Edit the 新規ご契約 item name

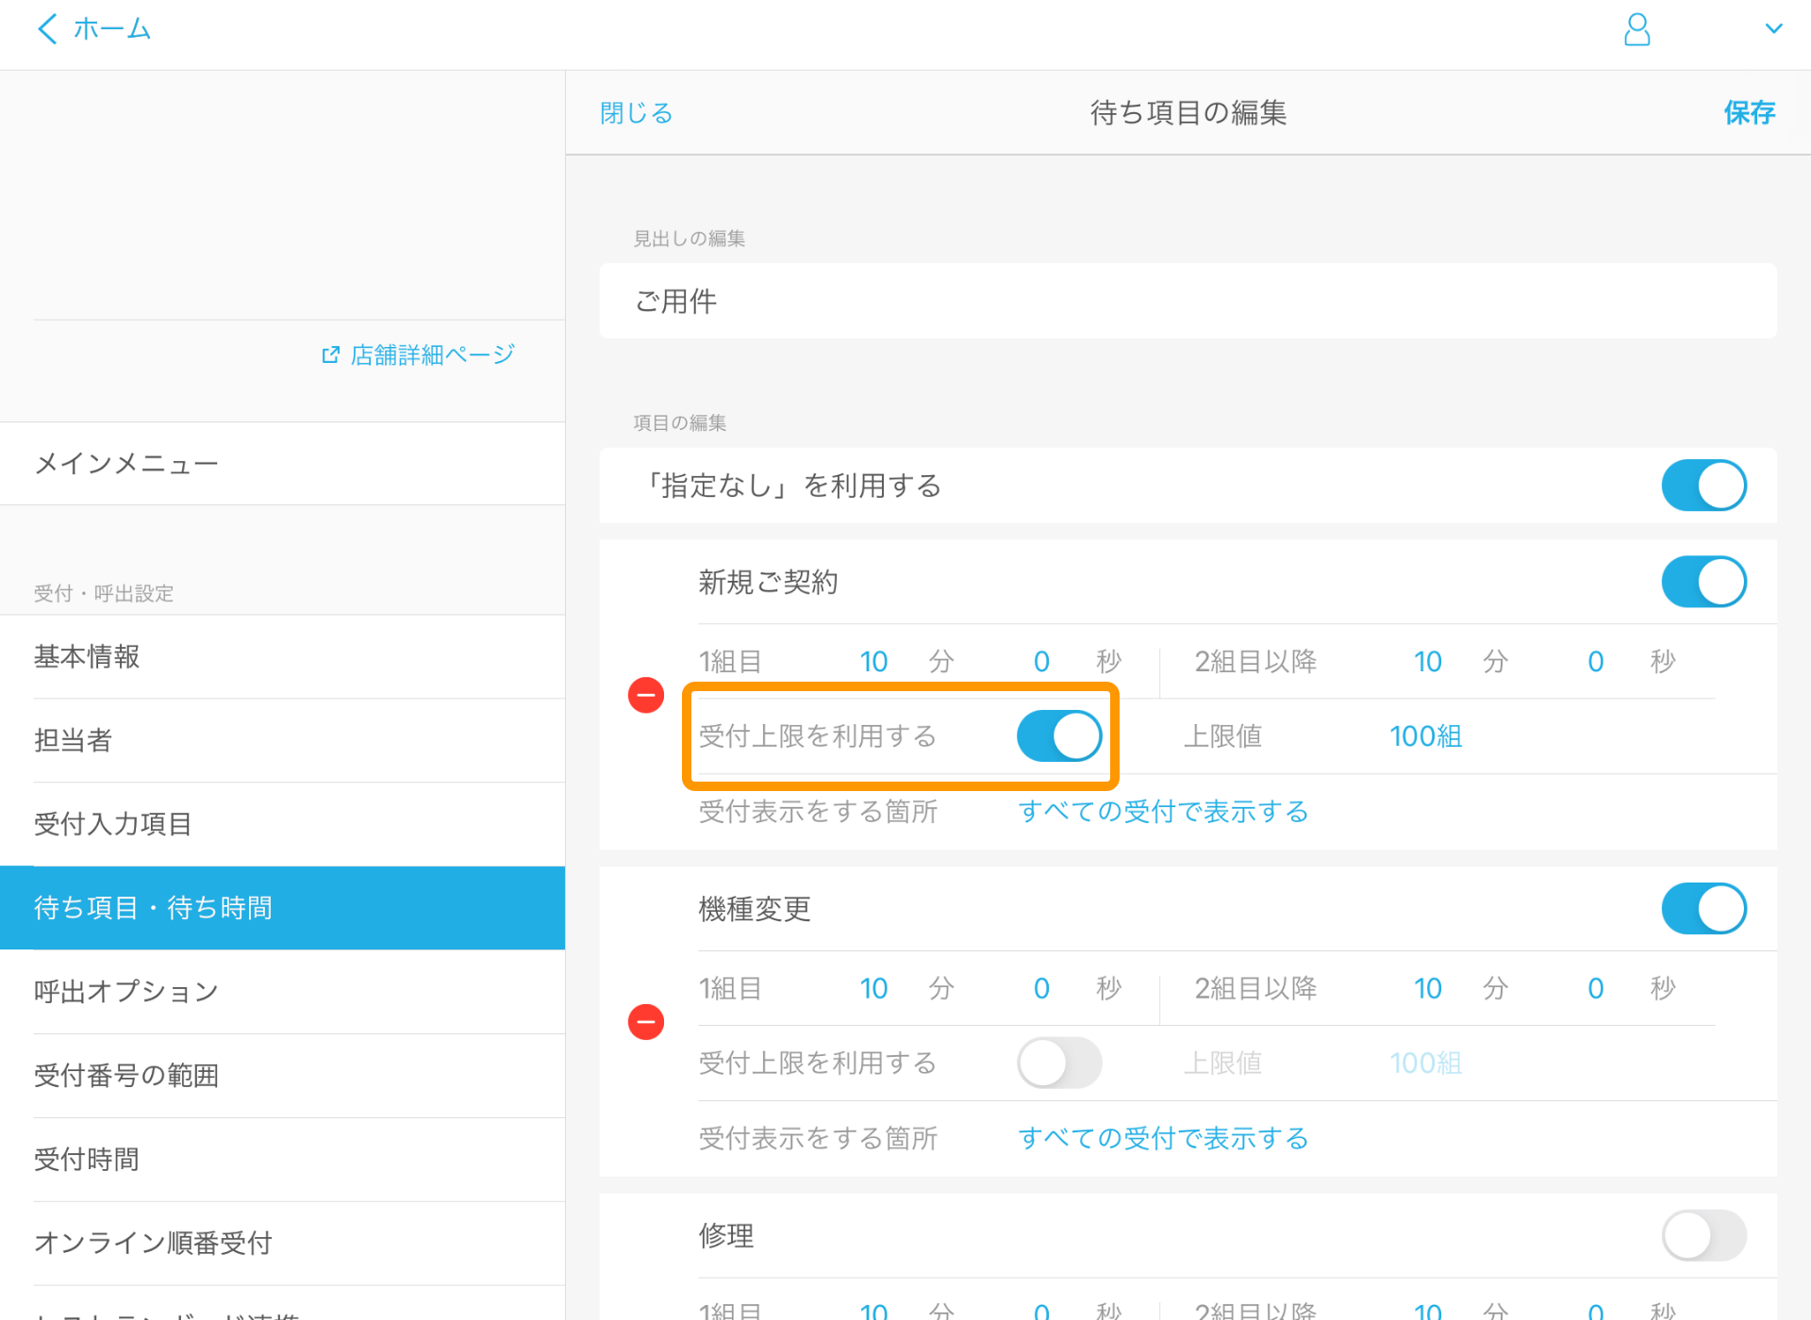click(x=768, y=583)
